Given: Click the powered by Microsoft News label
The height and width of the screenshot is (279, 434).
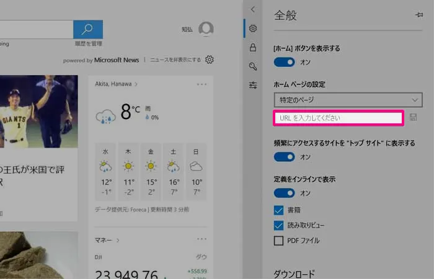Looking at the screenshot, I should [x=101, y=60].
